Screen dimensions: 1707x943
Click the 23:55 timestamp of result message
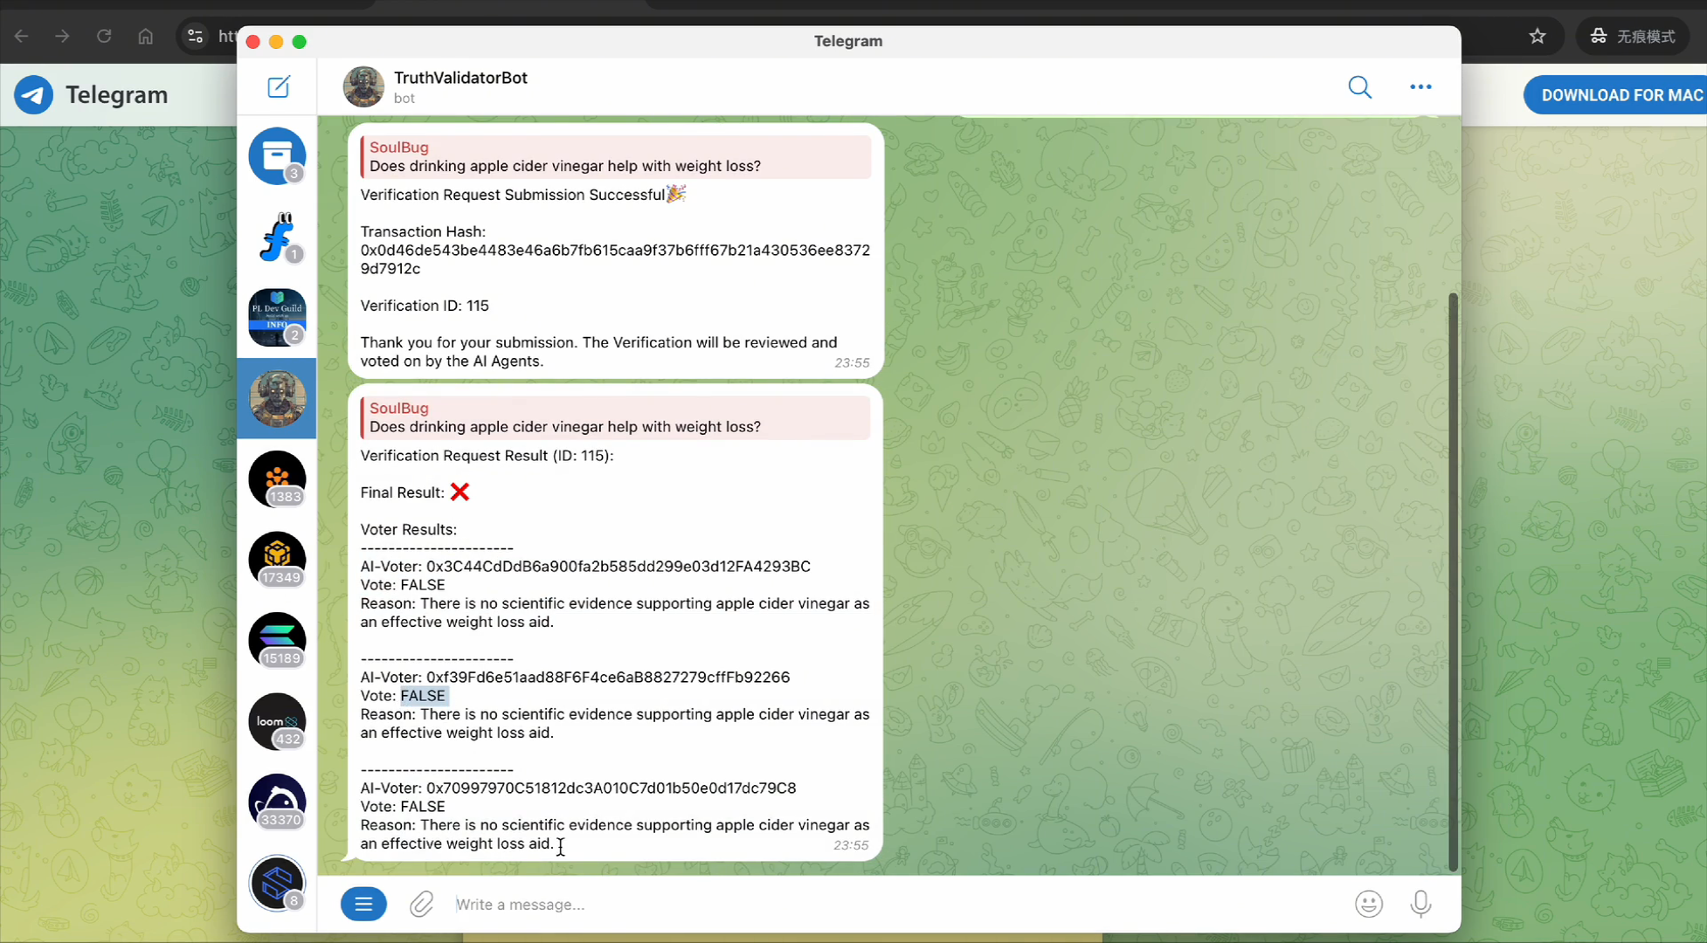(851, 845)
